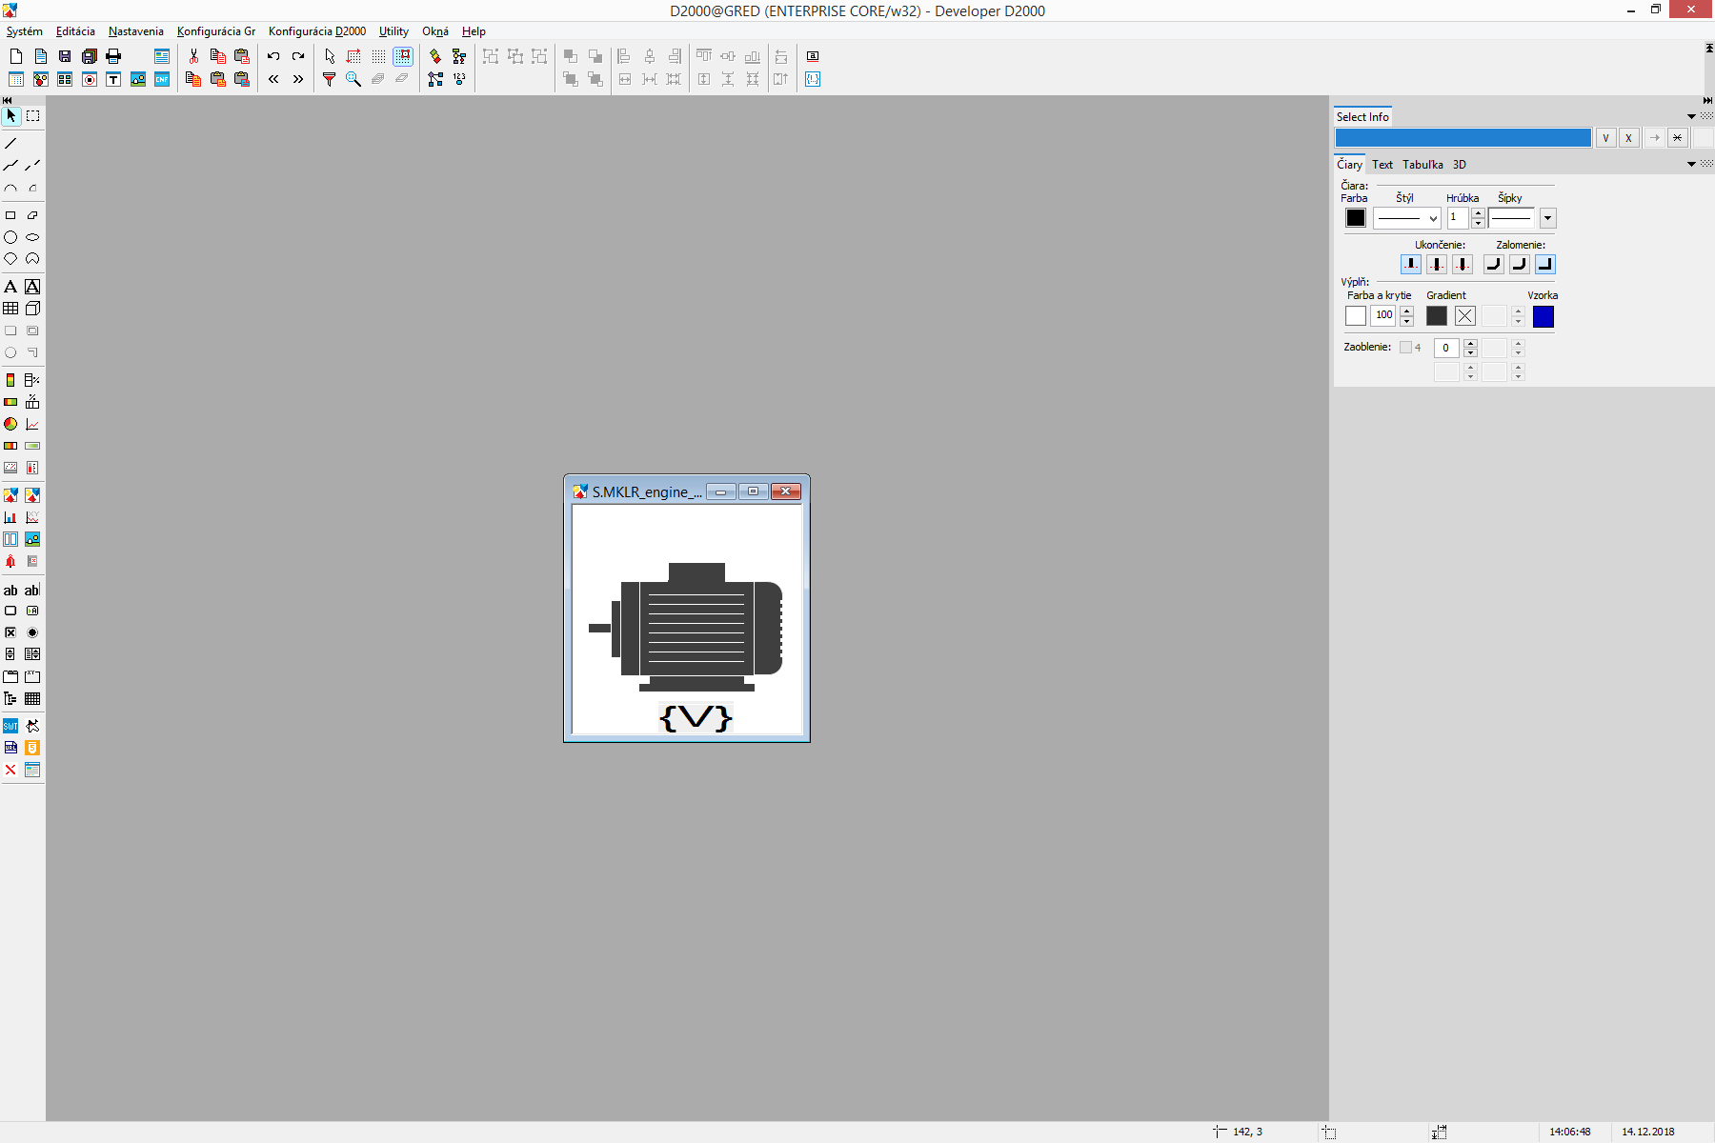The height and width of the screenshot is (1143, 1715).
Task: Switch to the Tabuľka tab
Action: 1422,165
